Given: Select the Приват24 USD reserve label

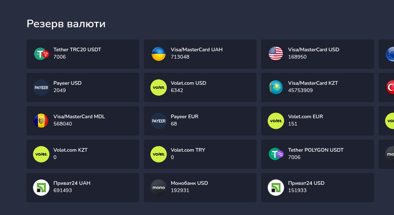Looking at the screenshot, I should tap(306, 183).
